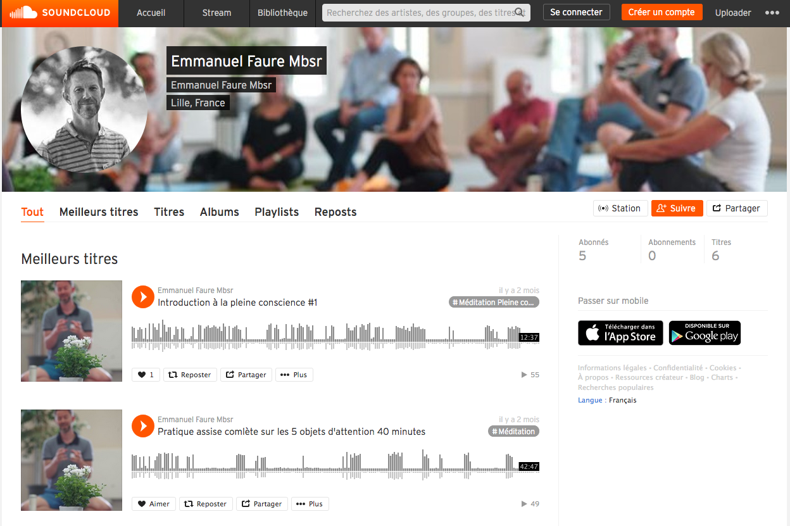Open the Google Play badge

click(705, 333)
